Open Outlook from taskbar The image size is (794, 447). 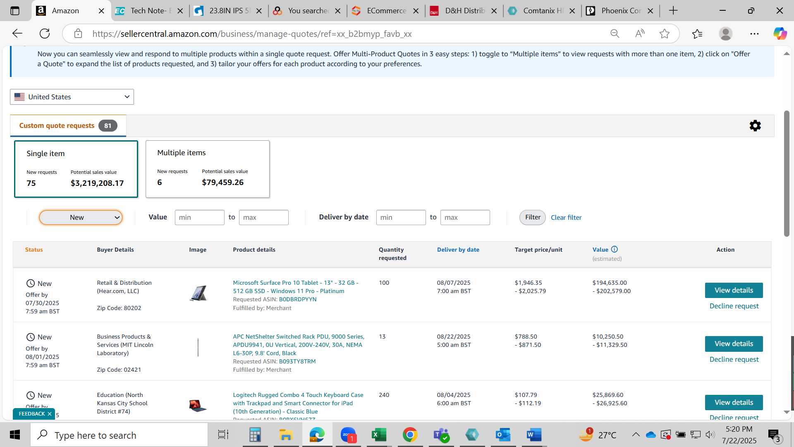(503, 435)
